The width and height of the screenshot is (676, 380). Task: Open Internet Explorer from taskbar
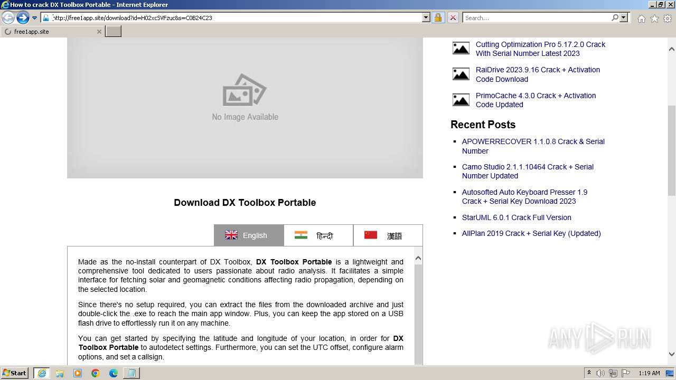point(42,373)
